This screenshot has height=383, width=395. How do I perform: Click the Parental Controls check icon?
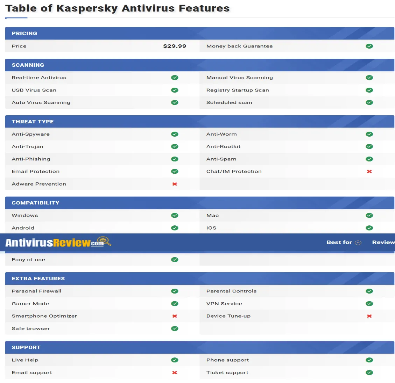(x=369, y=291)
